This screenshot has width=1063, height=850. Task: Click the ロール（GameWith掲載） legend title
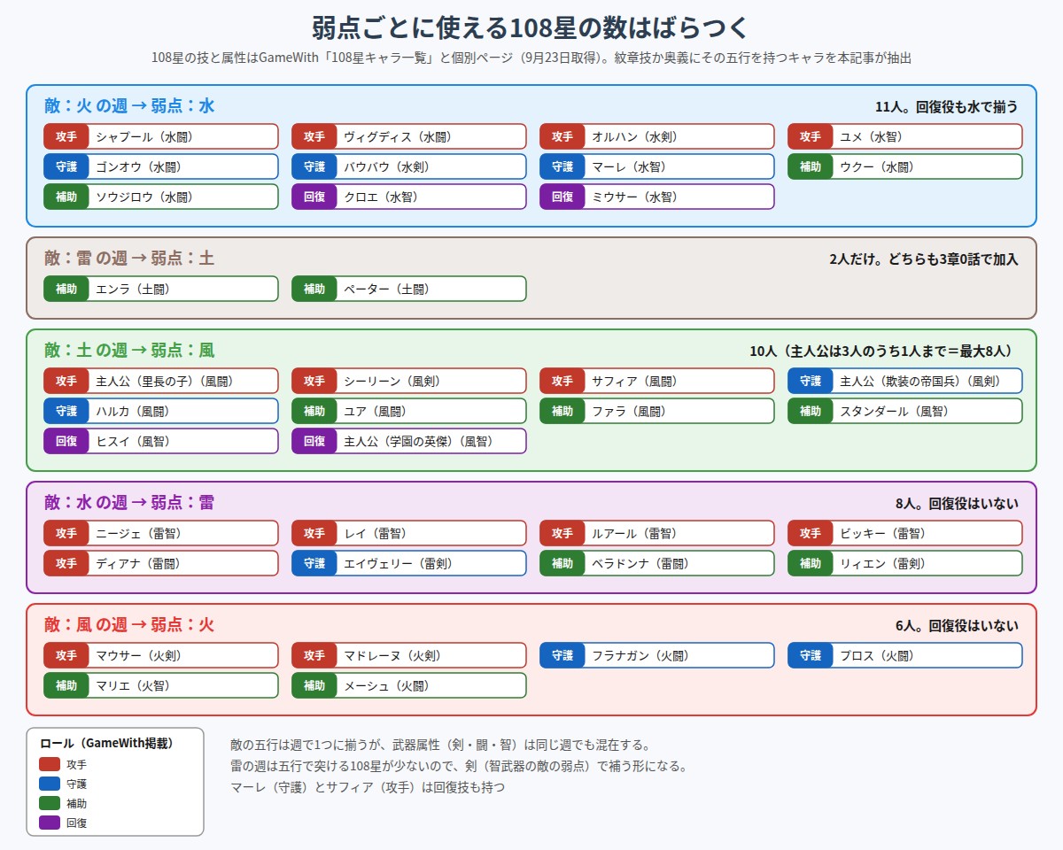coord(107,744)
